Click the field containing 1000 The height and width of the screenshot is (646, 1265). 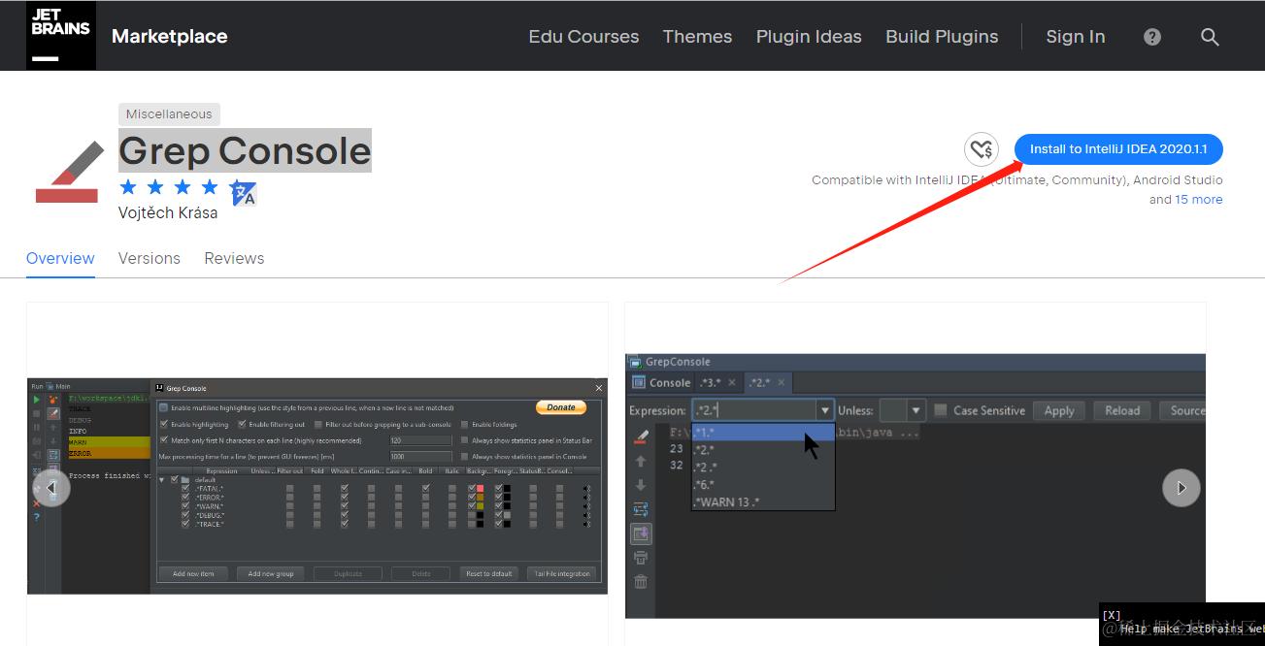point(420,456)
